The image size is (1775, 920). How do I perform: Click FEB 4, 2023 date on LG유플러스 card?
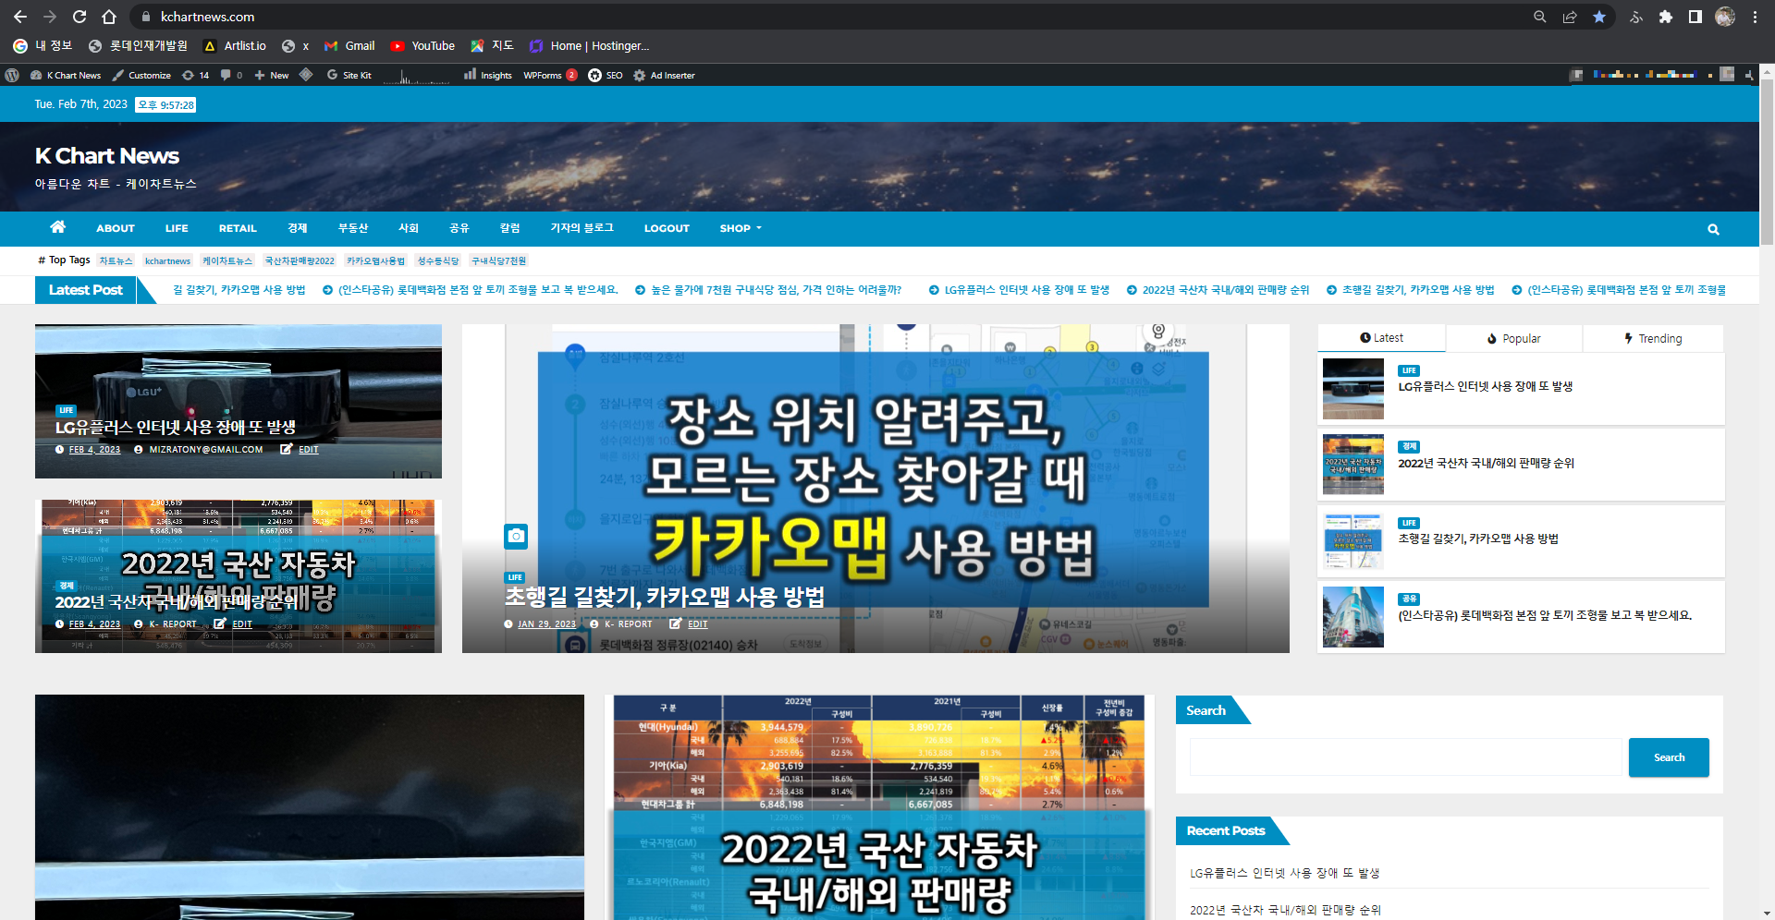point(94,450)
